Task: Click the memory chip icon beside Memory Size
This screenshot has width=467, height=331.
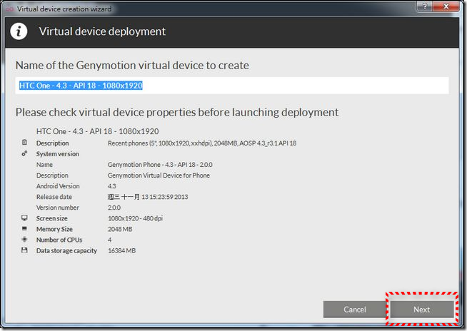Action: 24,228
